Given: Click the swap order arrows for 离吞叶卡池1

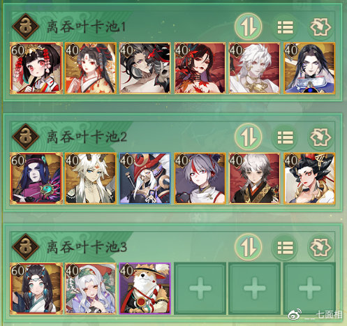Looking at the screenshot, I should 248,27.
